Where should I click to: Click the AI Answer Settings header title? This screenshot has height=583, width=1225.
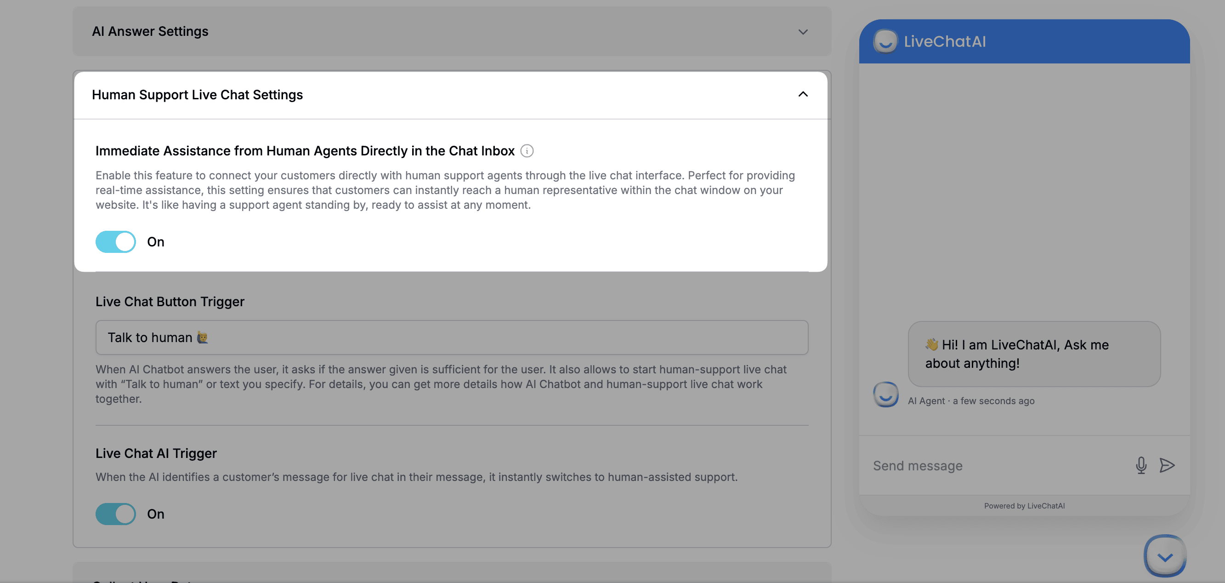[150, 31]
